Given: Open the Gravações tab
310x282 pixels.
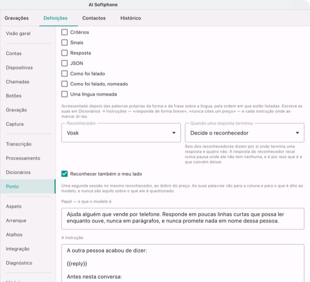Looking at the screenshot, I should [x=16, y=18].
